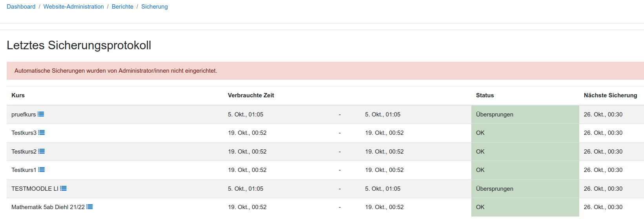Click the Sicherung breadcrumb link

coord(154,7)
